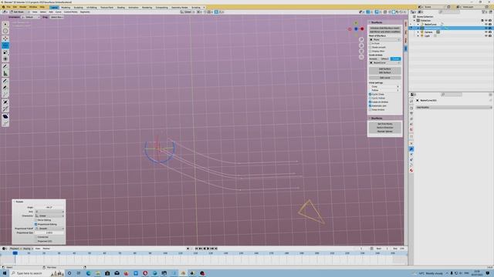
Task: Hide the Camera object in viewport
Action: [x=486, y=32]
